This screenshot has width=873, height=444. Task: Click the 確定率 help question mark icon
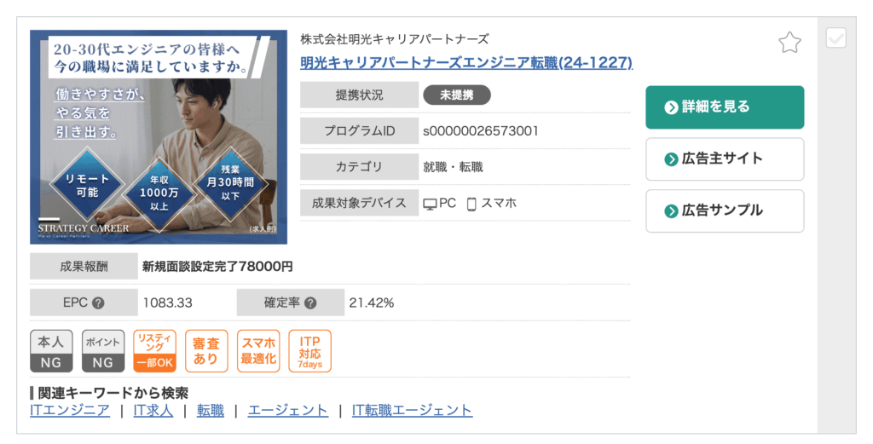pos(310,303)
